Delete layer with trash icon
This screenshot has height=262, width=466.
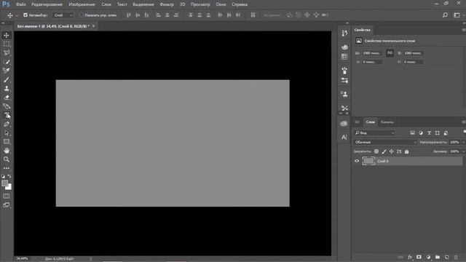click(456, 257)
